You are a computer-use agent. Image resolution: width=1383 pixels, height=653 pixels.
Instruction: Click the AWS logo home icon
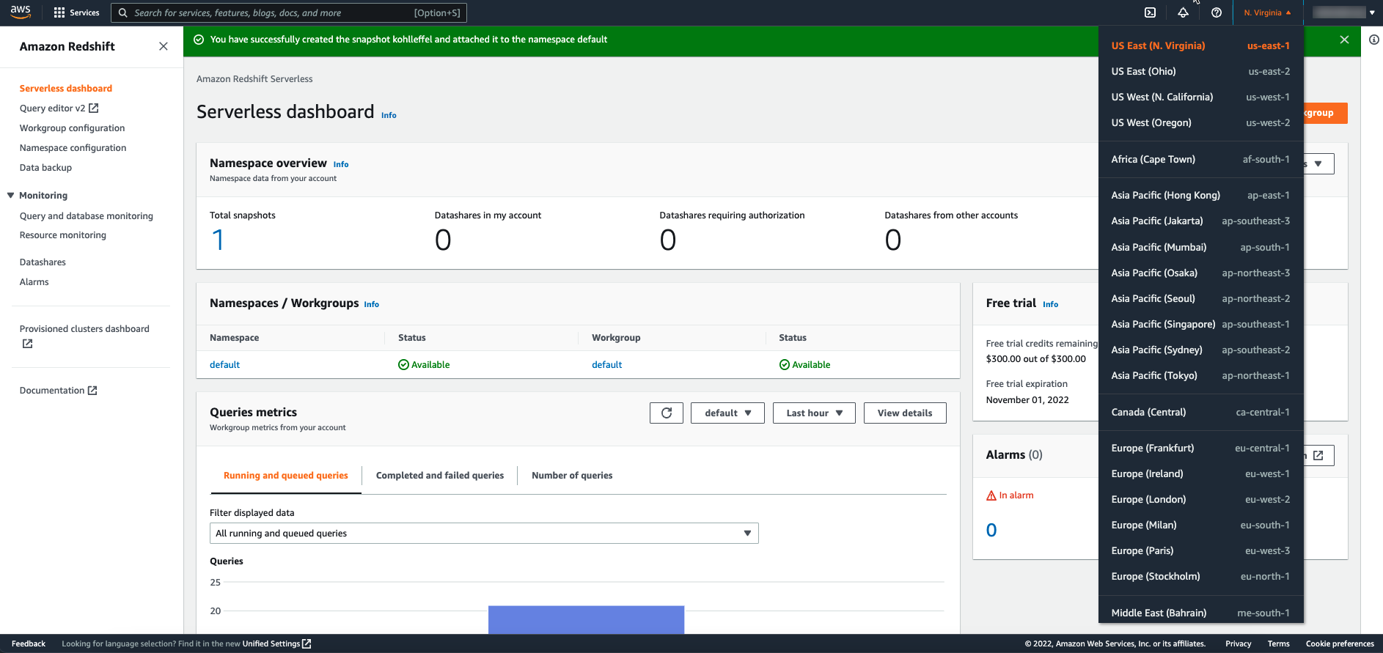click(x=21, y=12)
